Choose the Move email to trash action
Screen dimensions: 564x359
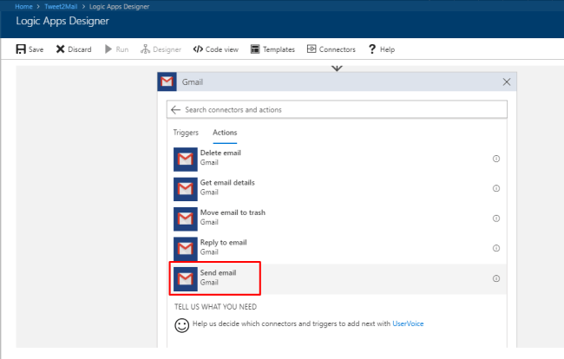click(x=337, y=219)
